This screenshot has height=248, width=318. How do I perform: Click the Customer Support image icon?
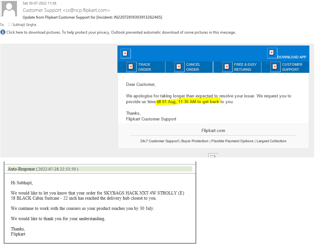click(x=275, y=67)
